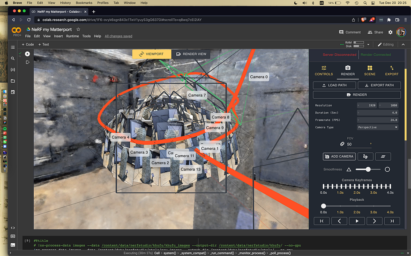Open the Colab table of contents icon

[x=13, y=47]
